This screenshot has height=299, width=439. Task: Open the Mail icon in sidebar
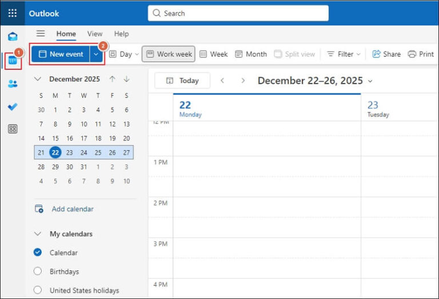tap(13, 37)
